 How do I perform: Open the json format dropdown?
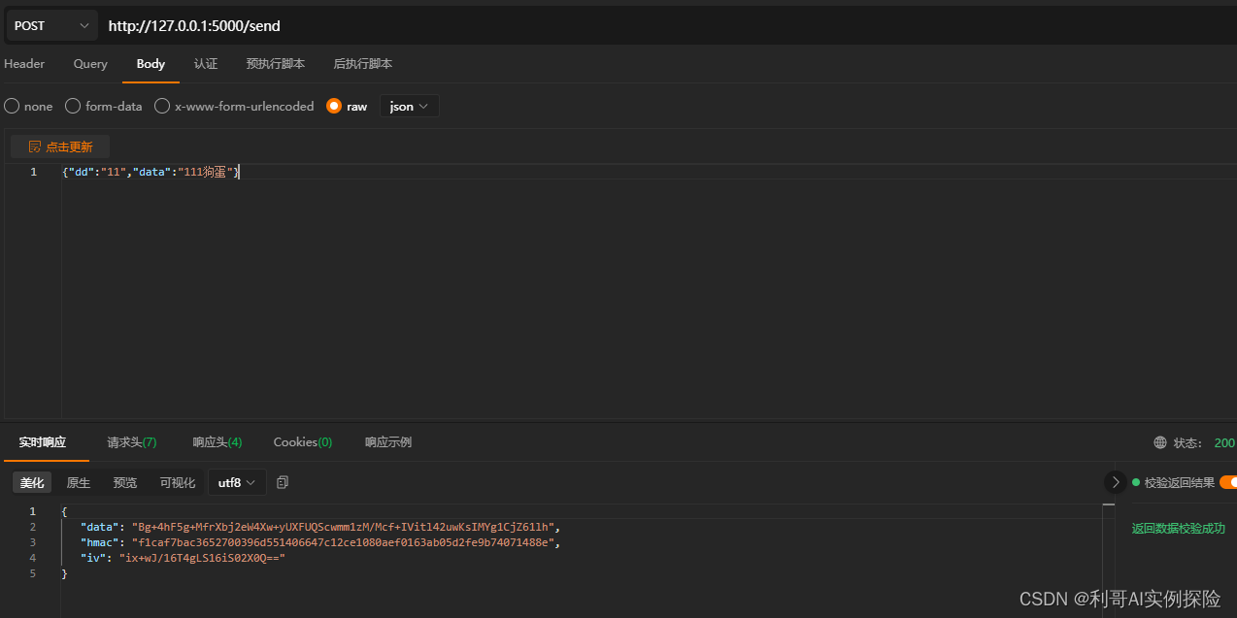[409, 107]
